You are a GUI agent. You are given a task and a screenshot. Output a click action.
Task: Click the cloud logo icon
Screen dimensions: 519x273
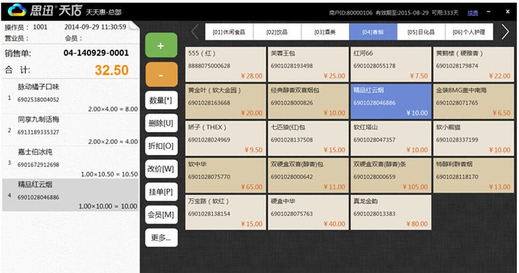(17, 11)
